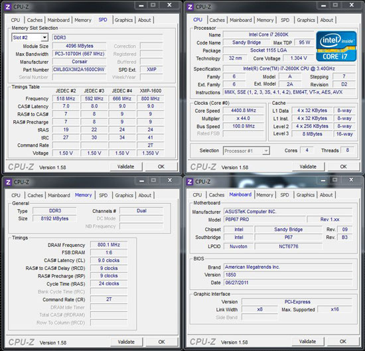Viewport: 365px width, 351px height.
Task: Click Validate in SPD window
Action: (x=125, y=167)
